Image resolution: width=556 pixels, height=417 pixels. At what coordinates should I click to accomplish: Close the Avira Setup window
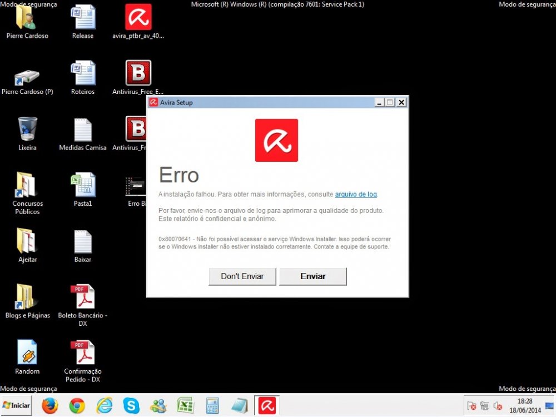(401, 102)
